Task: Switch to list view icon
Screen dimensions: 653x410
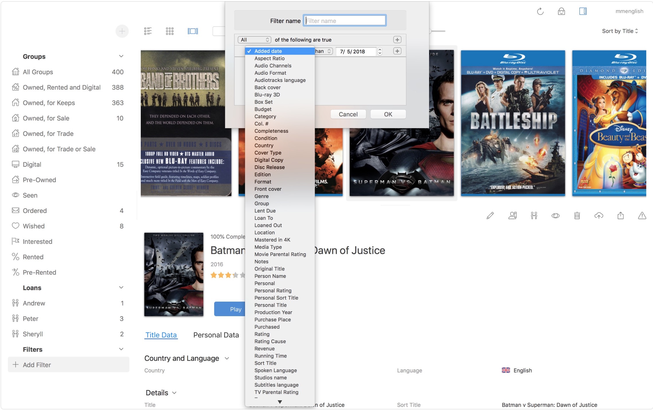Action: click(148, 31)
